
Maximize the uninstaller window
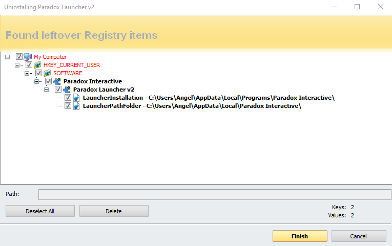(357, 7)
